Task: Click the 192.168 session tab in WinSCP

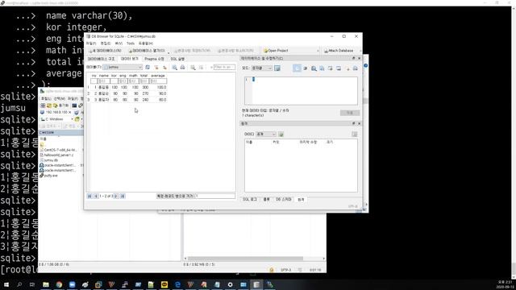Action: pyautogui.click(x=56, y=112)
